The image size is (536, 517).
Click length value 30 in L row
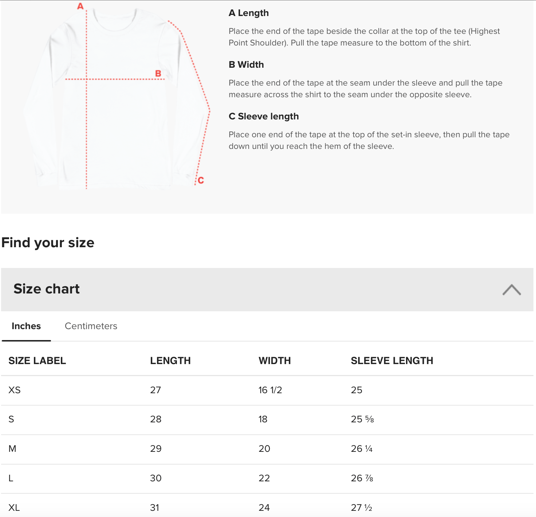(156, 478)
